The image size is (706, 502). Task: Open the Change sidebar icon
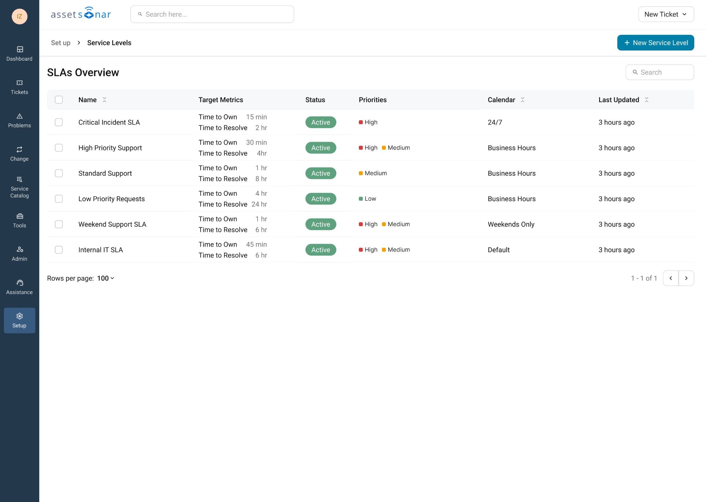20,149
